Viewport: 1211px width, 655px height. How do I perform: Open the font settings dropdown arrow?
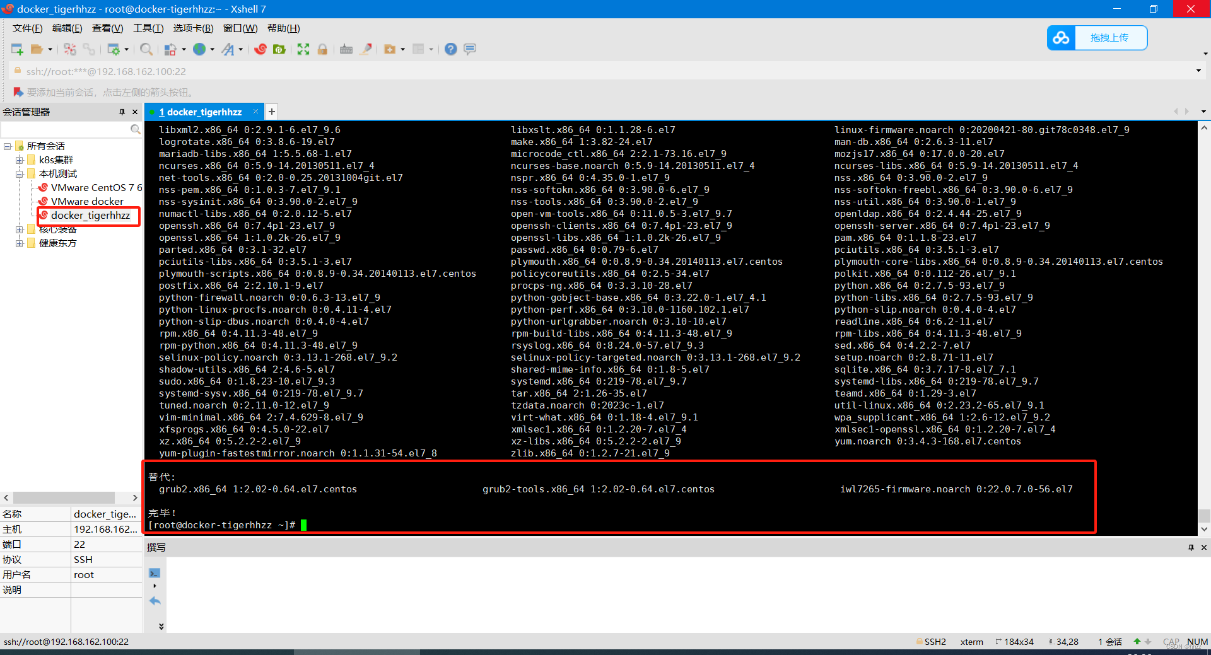[241, 49]
